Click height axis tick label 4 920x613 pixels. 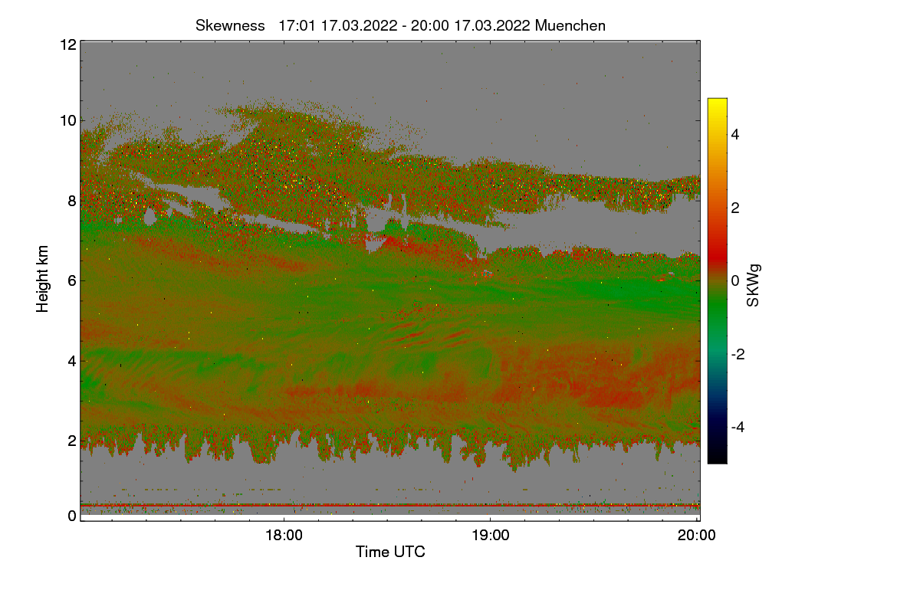coord(71,360)
